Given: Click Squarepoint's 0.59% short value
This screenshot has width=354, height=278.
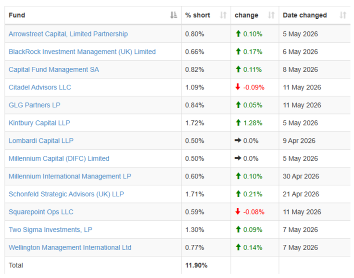Looking at the screenshot, I should (195, 212).
